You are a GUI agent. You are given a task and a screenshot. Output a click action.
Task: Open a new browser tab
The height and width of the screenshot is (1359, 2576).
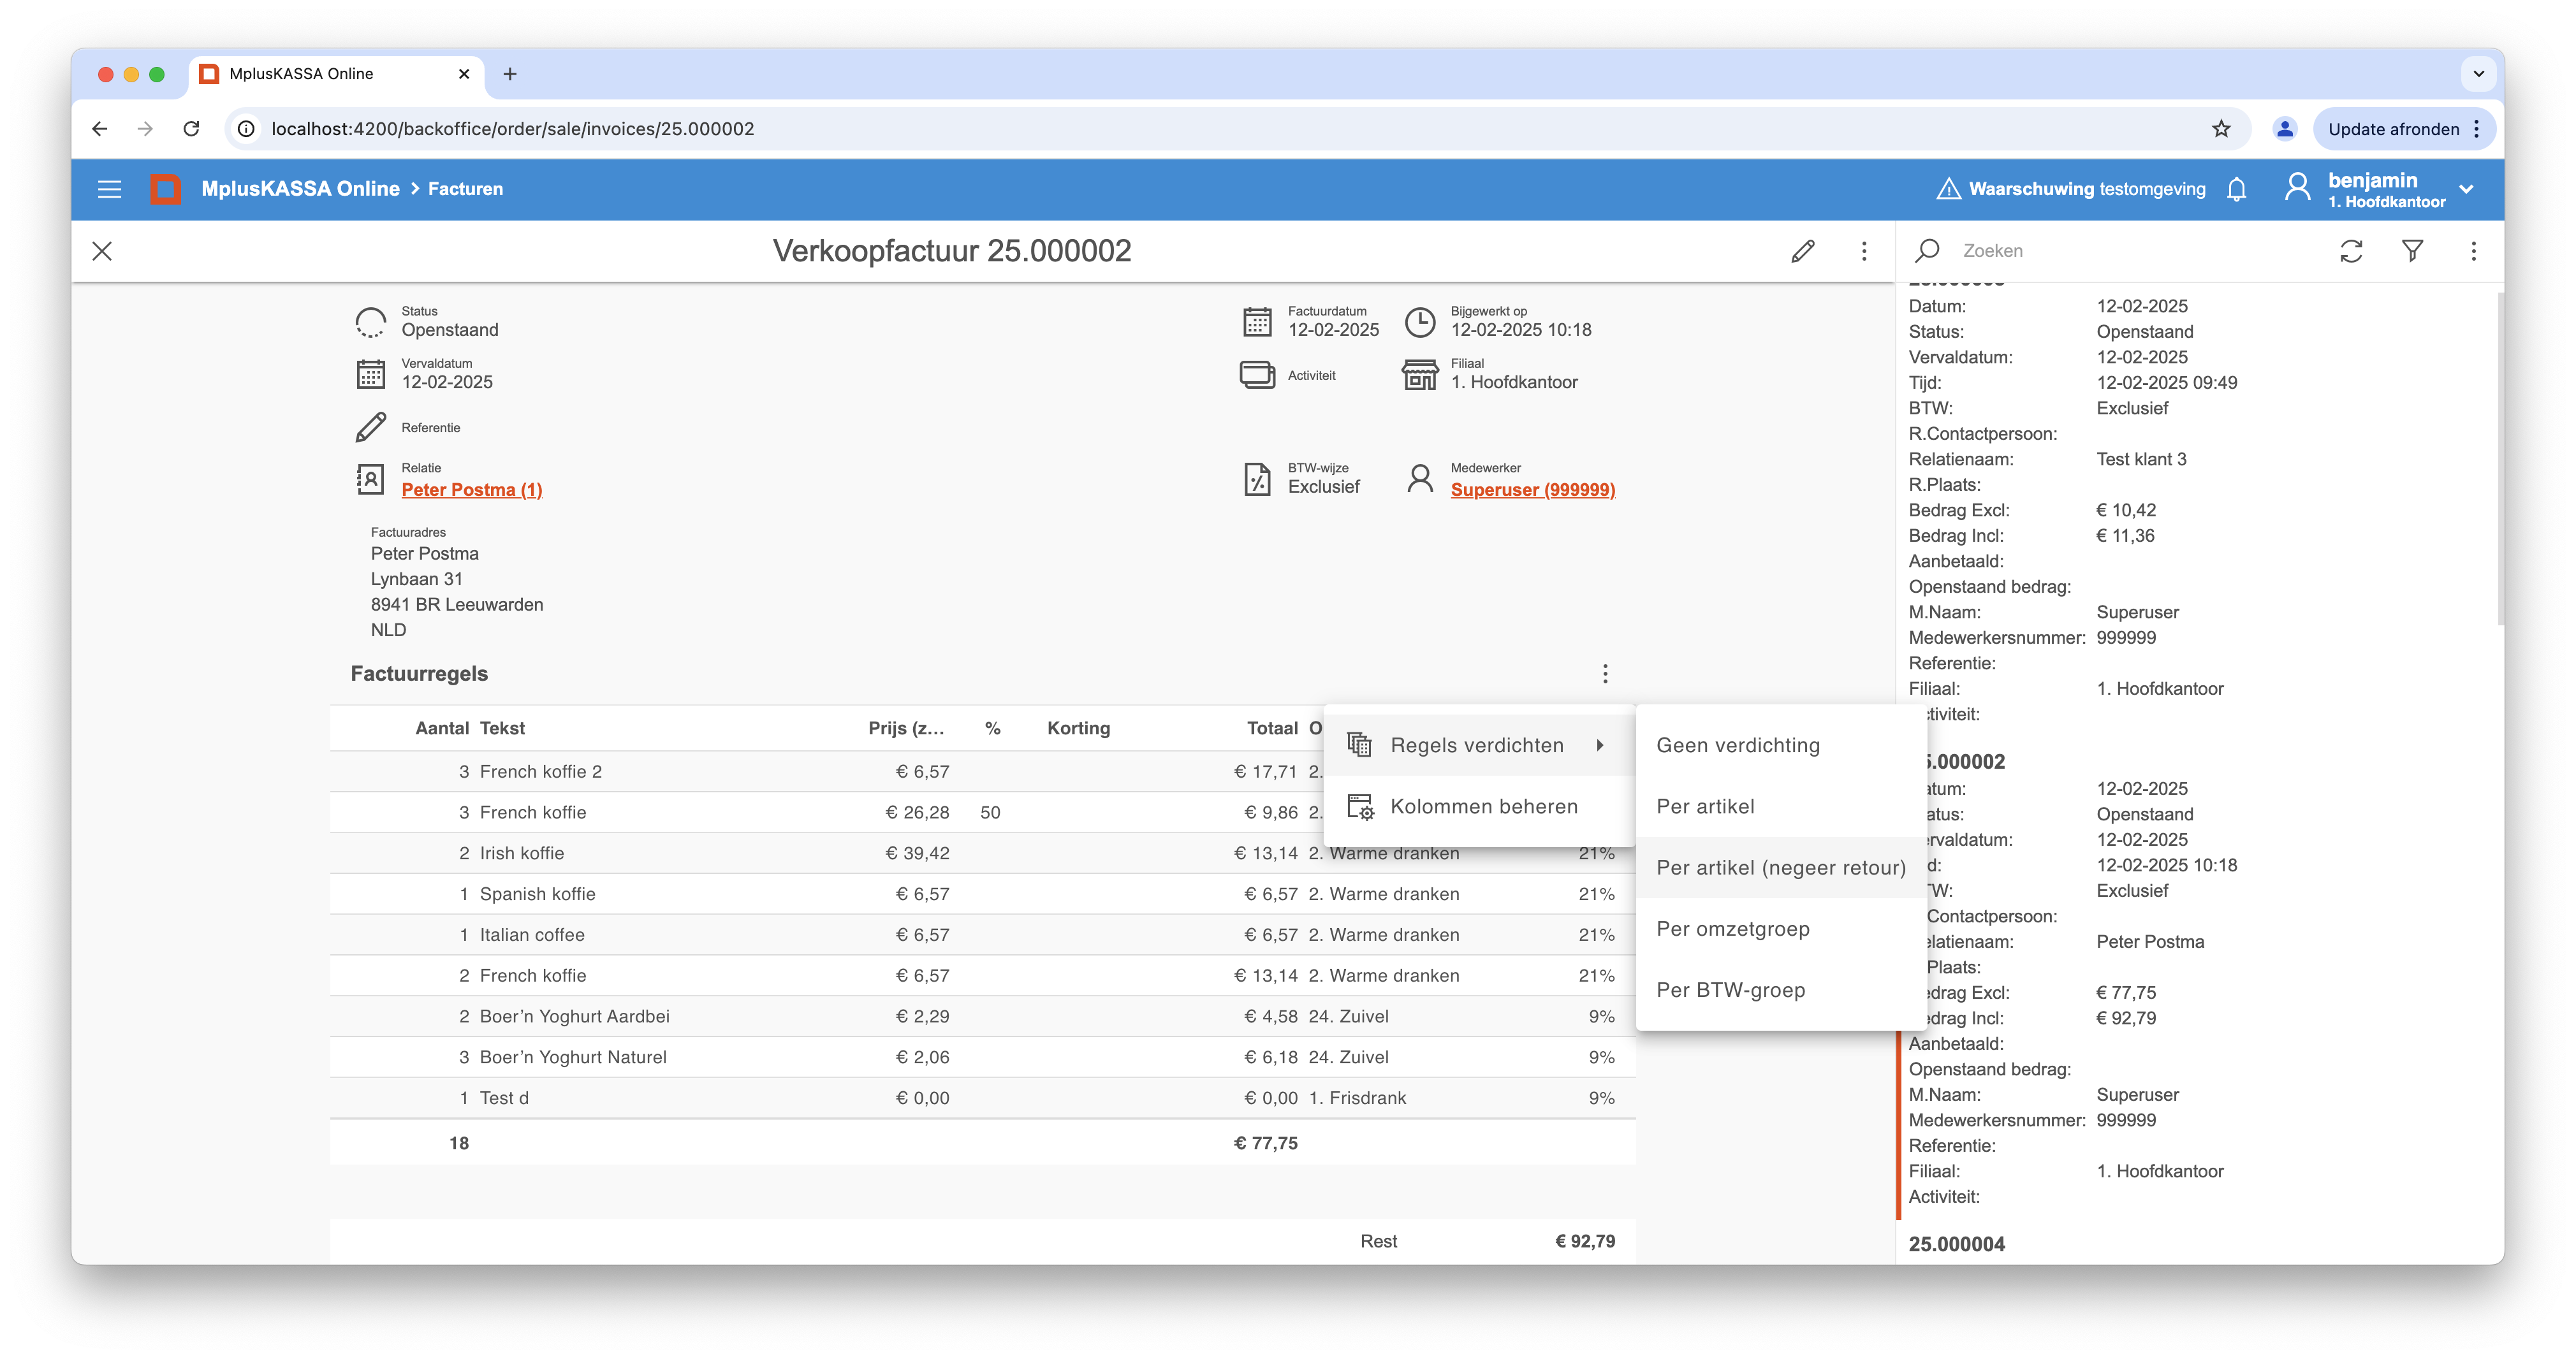coord(510,74)
